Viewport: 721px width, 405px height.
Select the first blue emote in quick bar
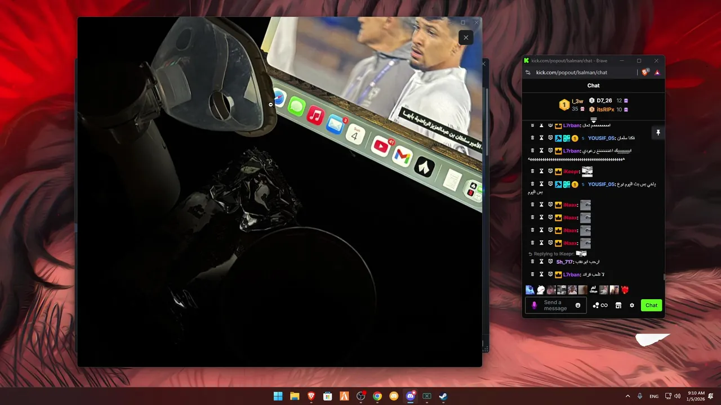click(x=530, y=290)
